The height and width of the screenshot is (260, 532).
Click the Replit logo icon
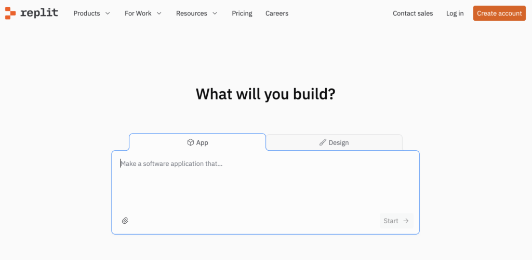pos(10,13)
